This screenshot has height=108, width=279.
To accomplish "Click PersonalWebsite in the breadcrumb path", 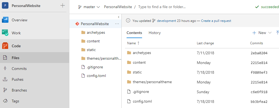I will pyautogui.click(x=118, y=7).
